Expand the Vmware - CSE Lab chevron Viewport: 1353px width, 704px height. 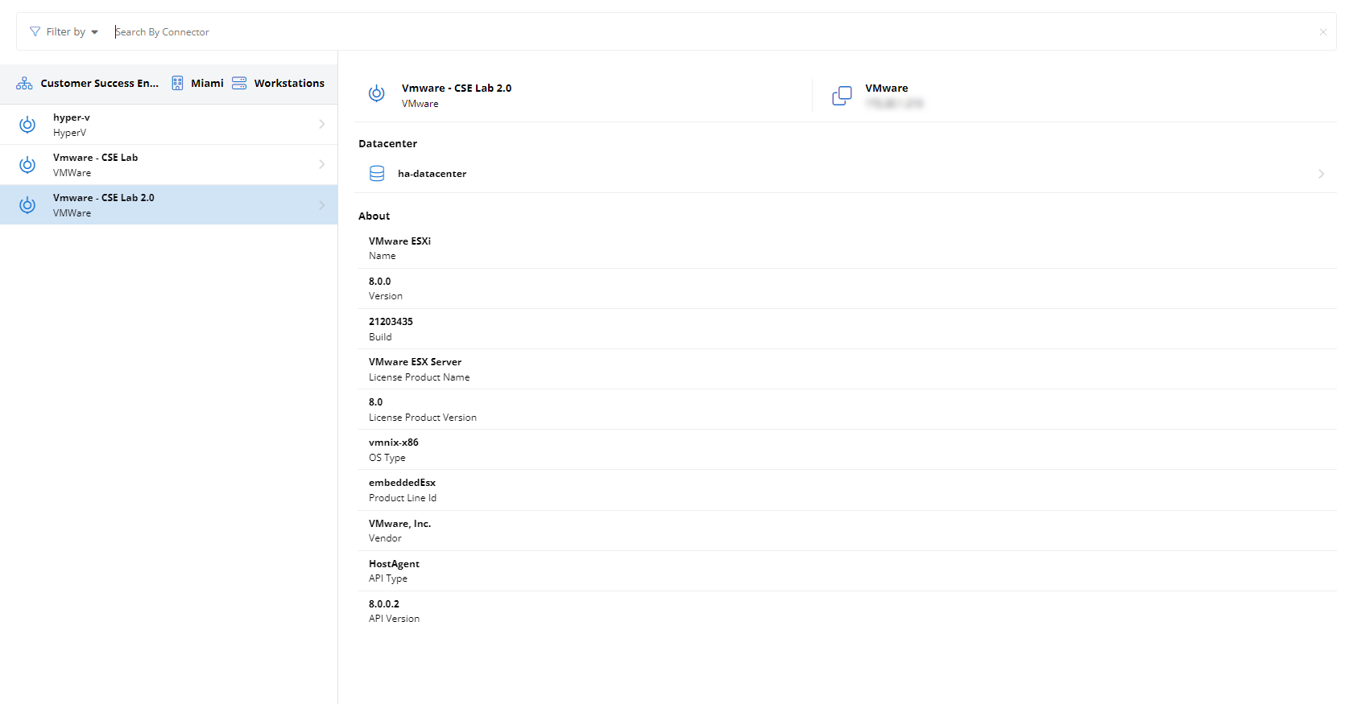pyautogui.click(x=321, y=165)
